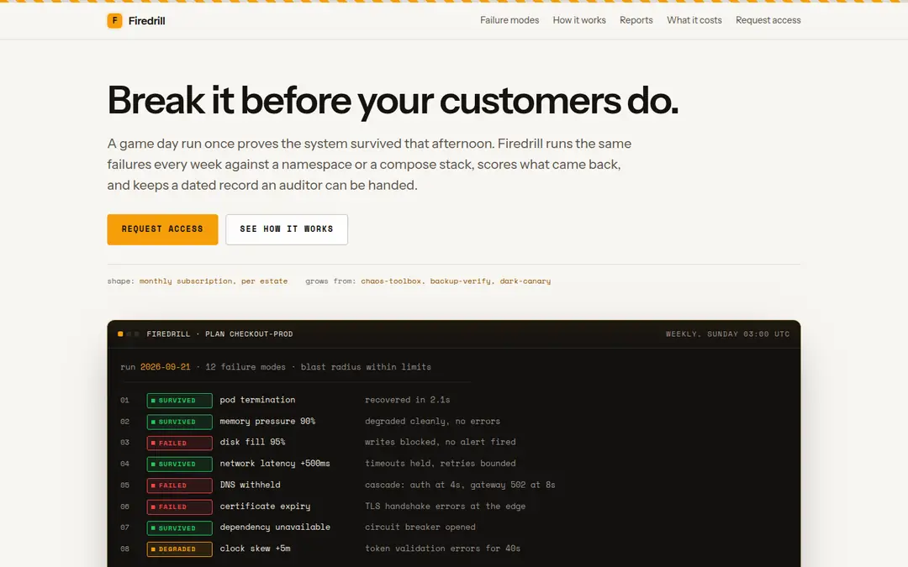The image size is (908, 567).
Task: Click 'monthly subscription, per estate' text
Action: pyautogui.click(x=214, y=281)
